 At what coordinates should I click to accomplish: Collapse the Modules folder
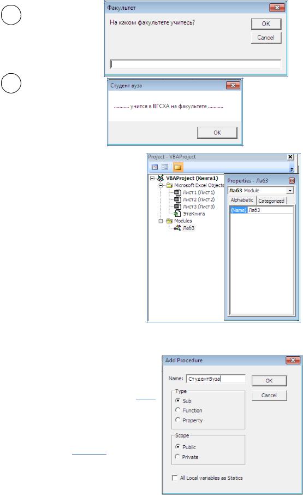(x=161, y=221)
